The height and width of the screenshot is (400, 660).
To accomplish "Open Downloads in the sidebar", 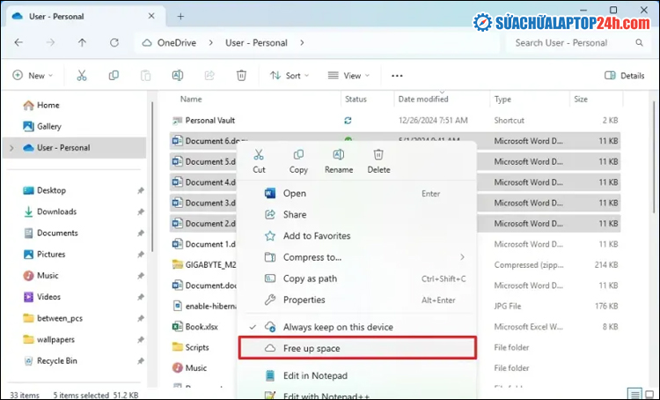I will coord(56,211).
